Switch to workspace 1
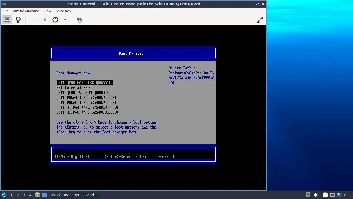 11,195
